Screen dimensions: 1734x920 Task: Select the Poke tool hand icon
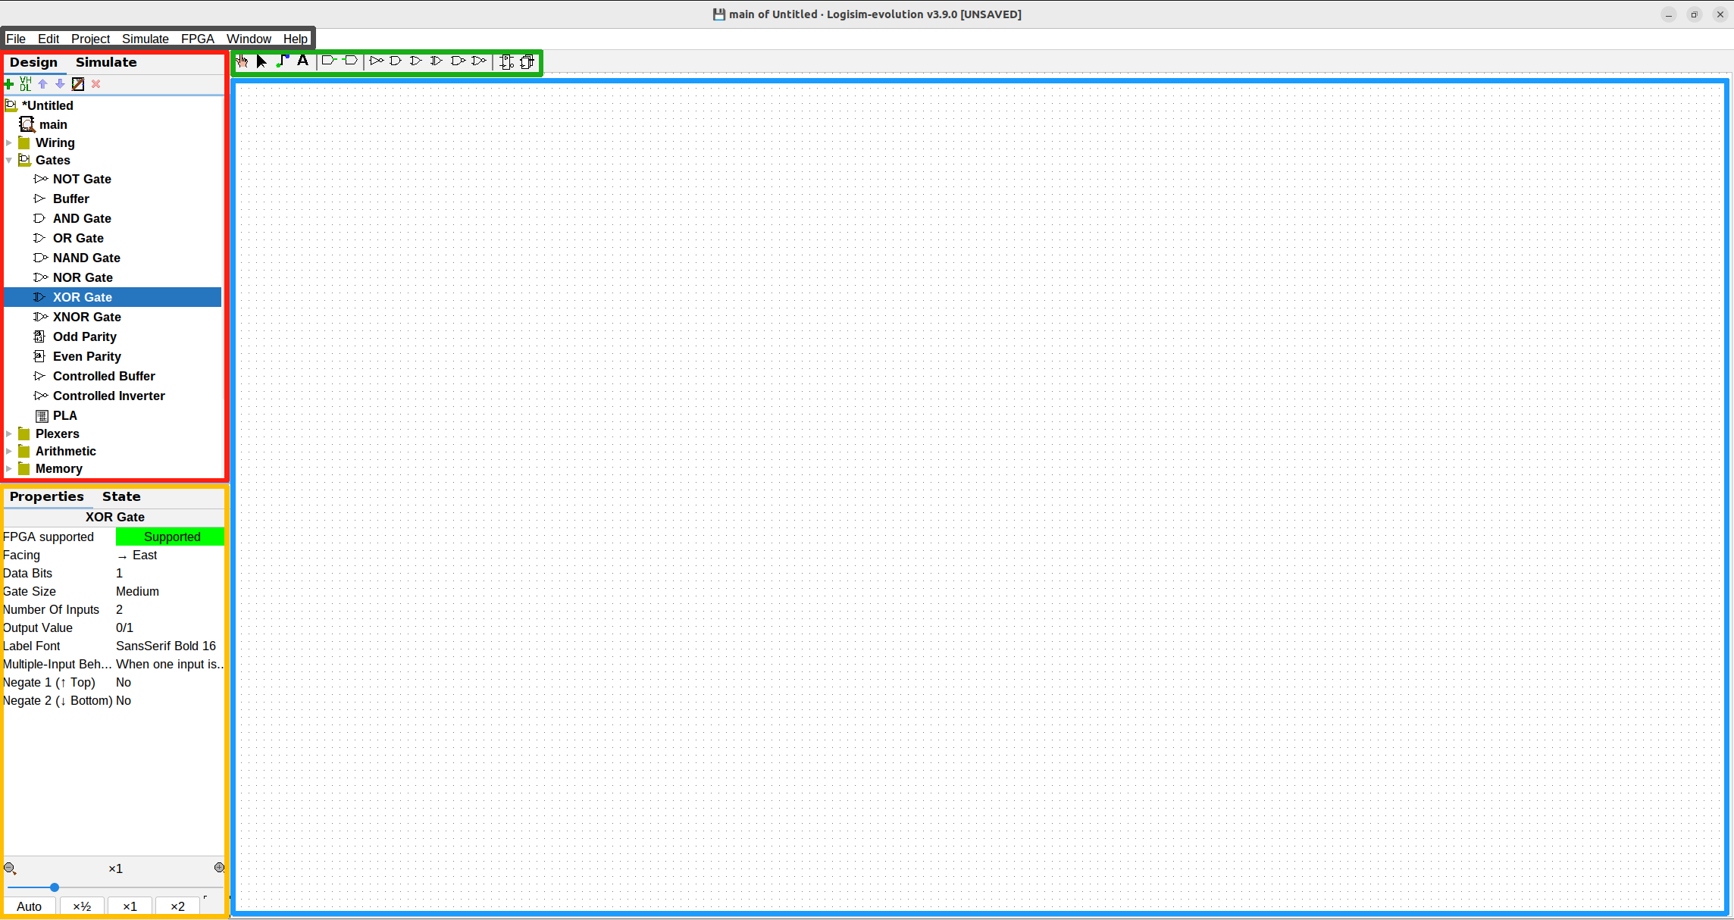(242, 61)
